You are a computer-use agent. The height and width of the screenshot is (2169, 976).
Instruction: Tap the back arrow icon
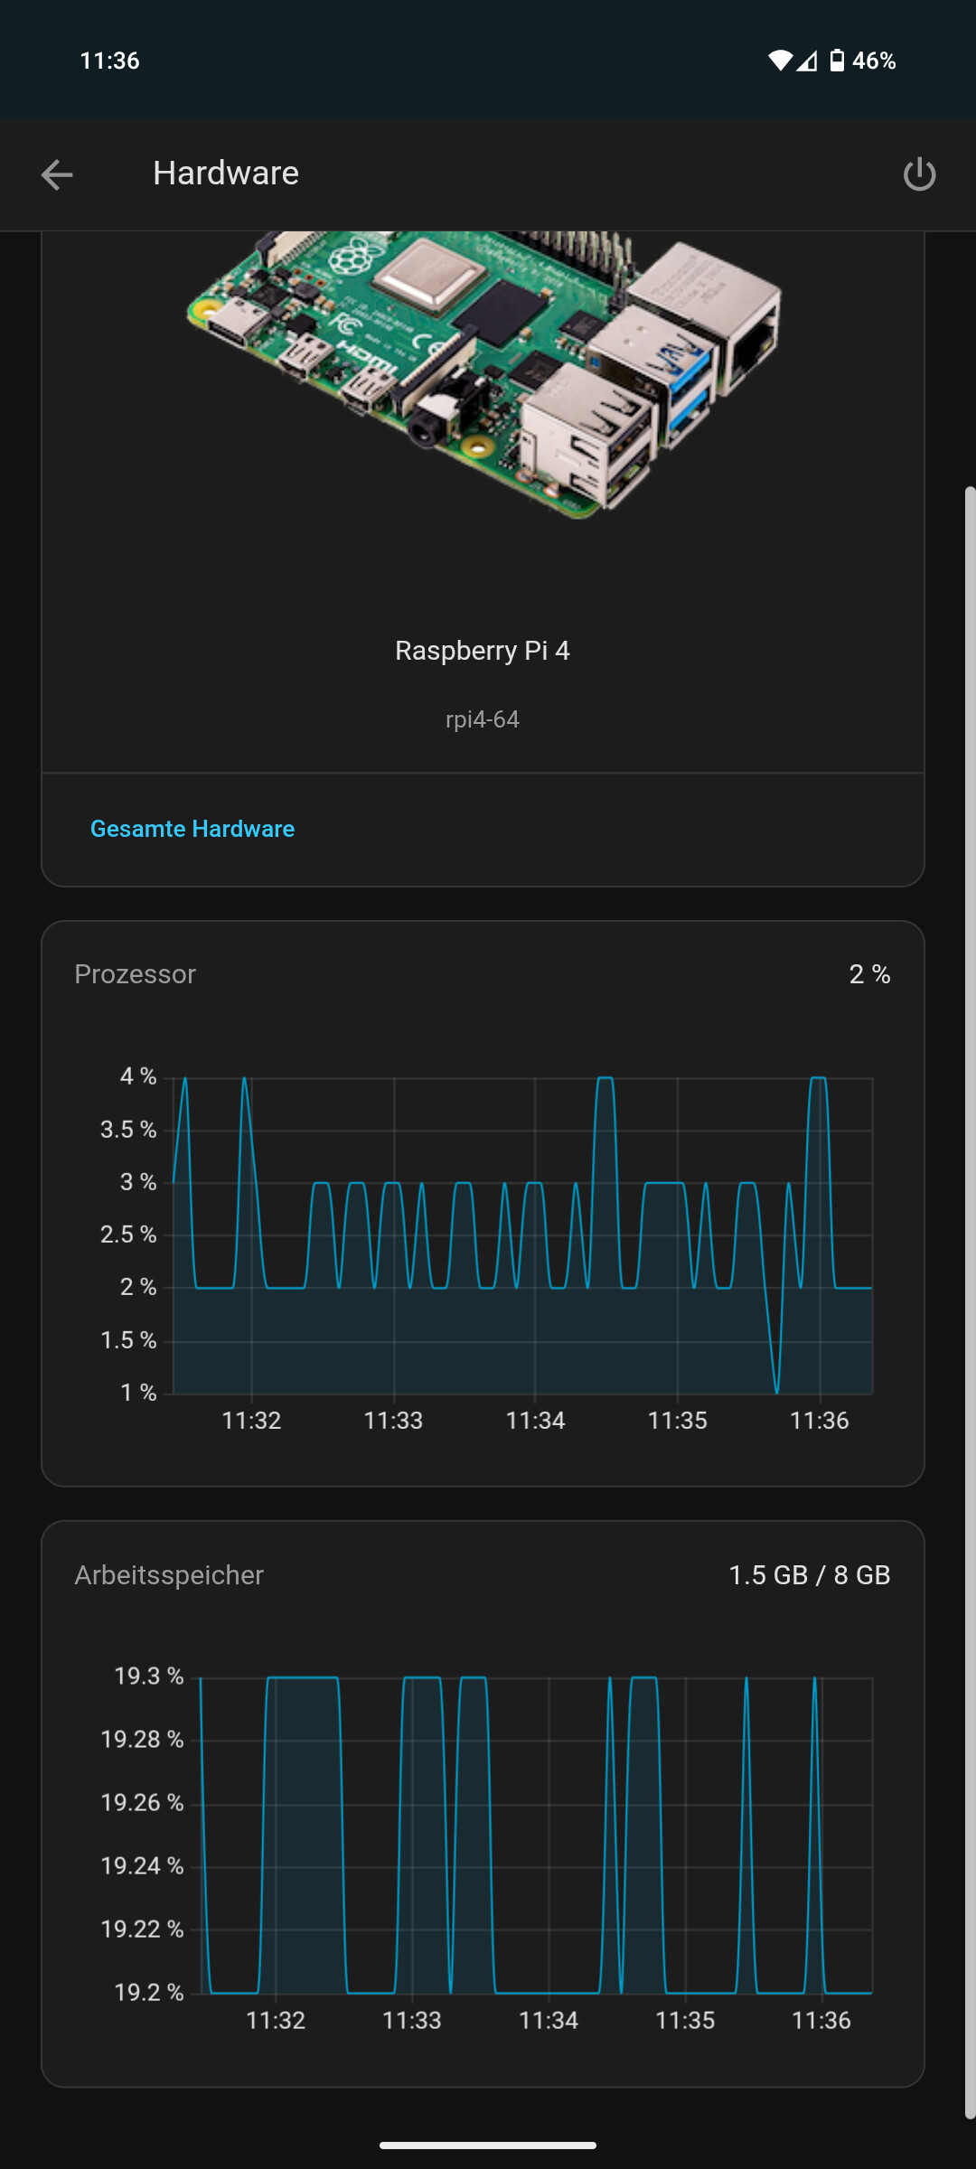(57, 174)
